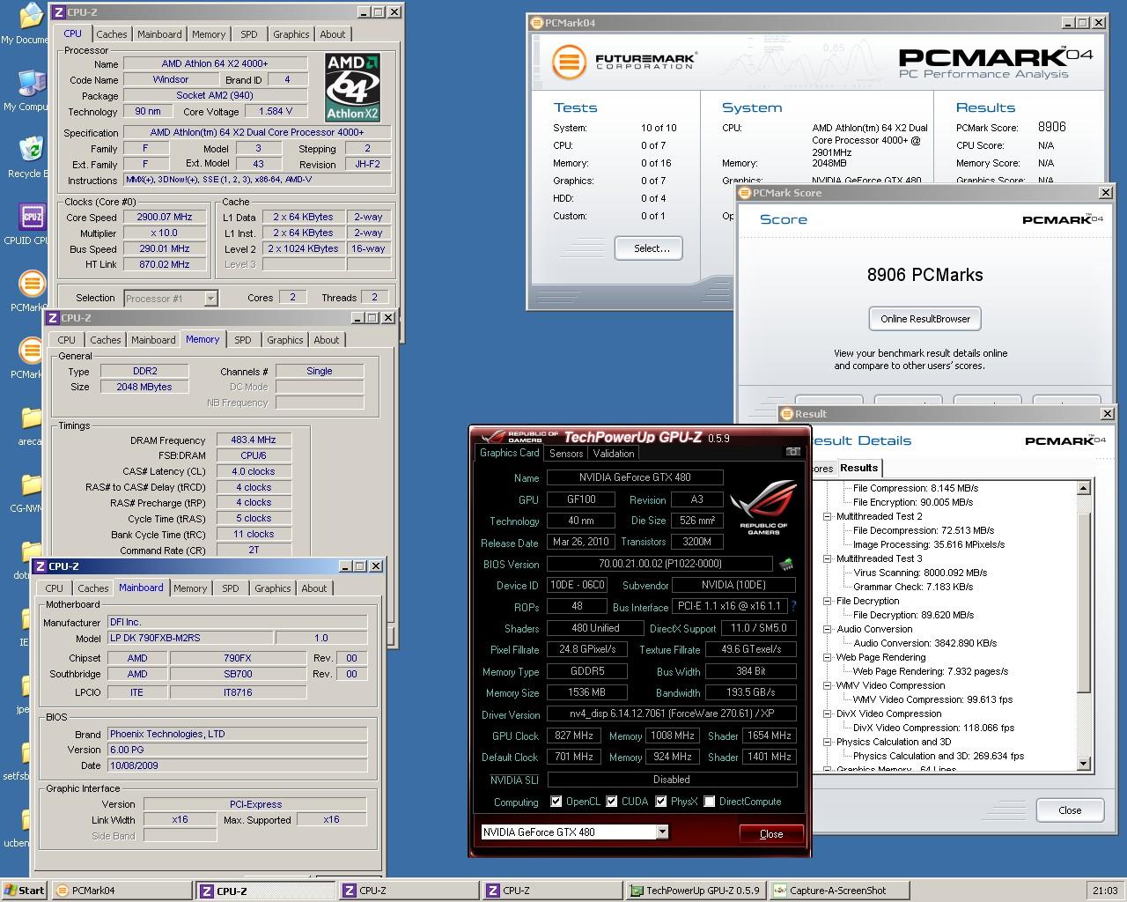Viewport: 1127px width, 902px height.
Task: Select the Graphics Card tab in GPU-Z
Action: 509,453
